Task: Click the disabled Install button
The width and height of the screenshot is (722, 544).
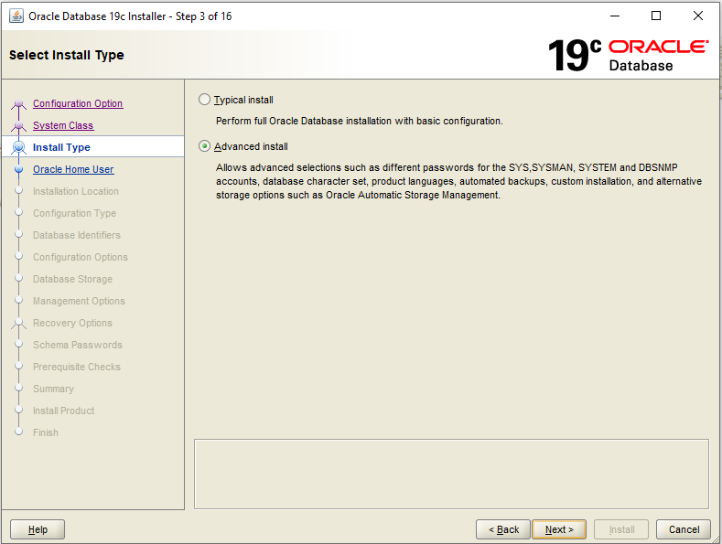Action: point(621,529)
